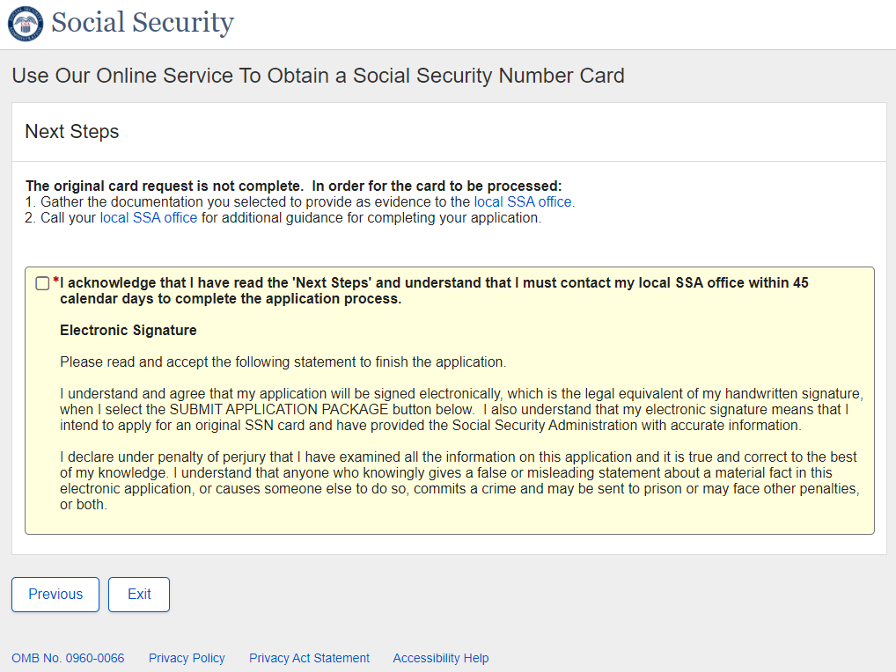View the Privacy Act Statement link

309,658
